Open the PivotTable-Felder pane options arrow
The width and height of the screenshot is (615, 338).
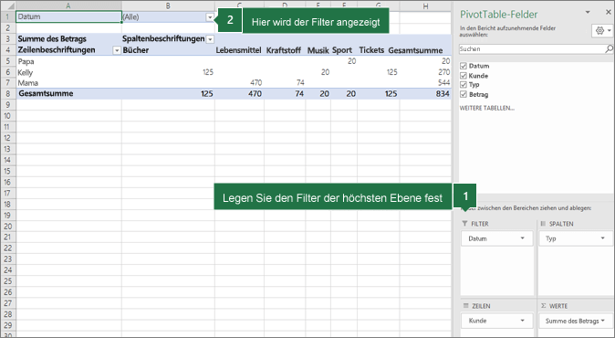click(588, 13)
